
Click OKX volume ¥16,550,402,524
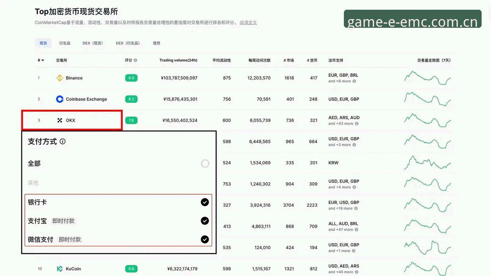[180, 120]
